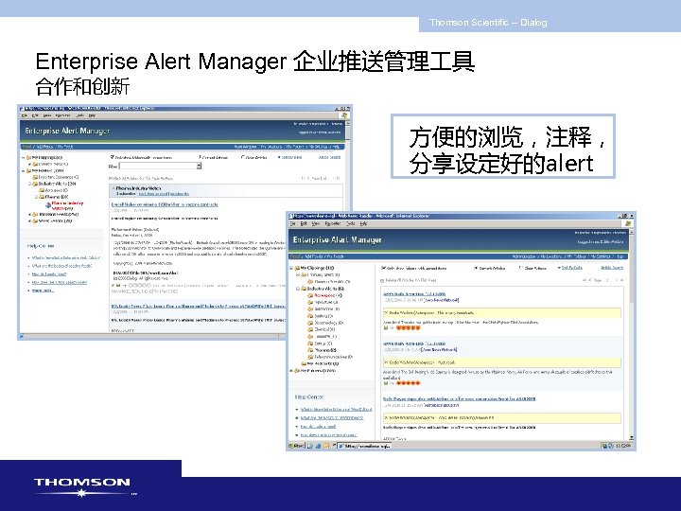Open first article title link in front window
Image resolution: width=681 pixels, height=511 pixels.
click(414, 294)
